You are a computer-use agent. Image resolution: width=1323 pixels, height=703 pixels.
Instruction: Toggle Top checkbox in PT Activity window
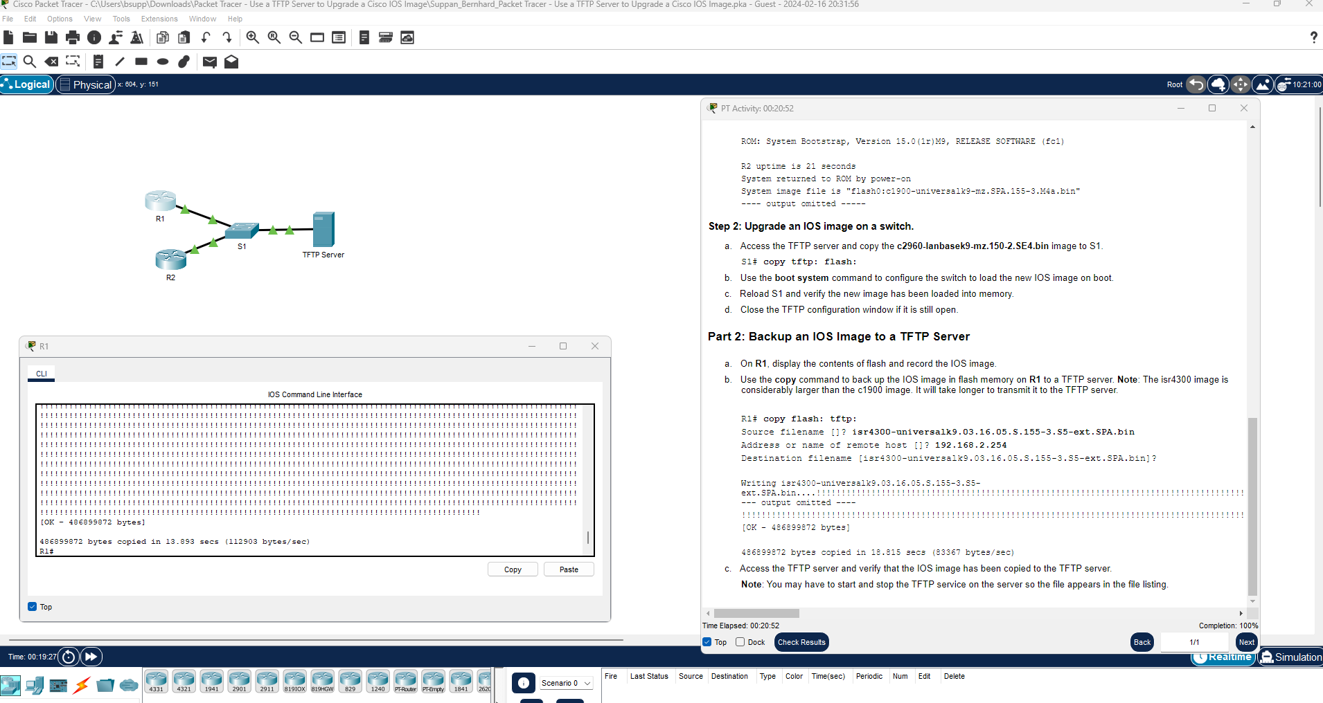pyautogui.click(x=707, y=642)
